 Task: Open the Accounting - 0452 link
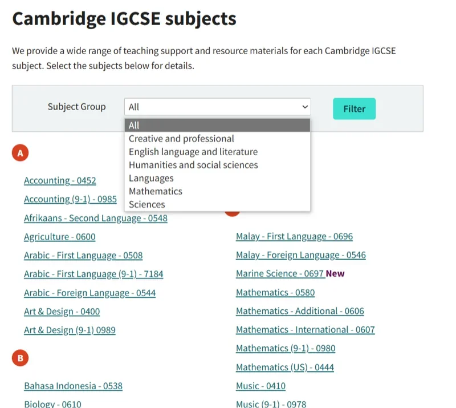pos(60,180)
